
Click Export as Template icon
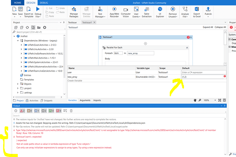click(x=29, y=9)
